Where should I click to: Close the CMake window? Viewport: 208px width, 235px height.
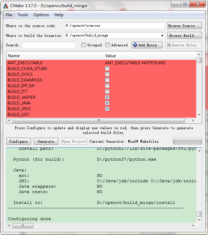198,4
